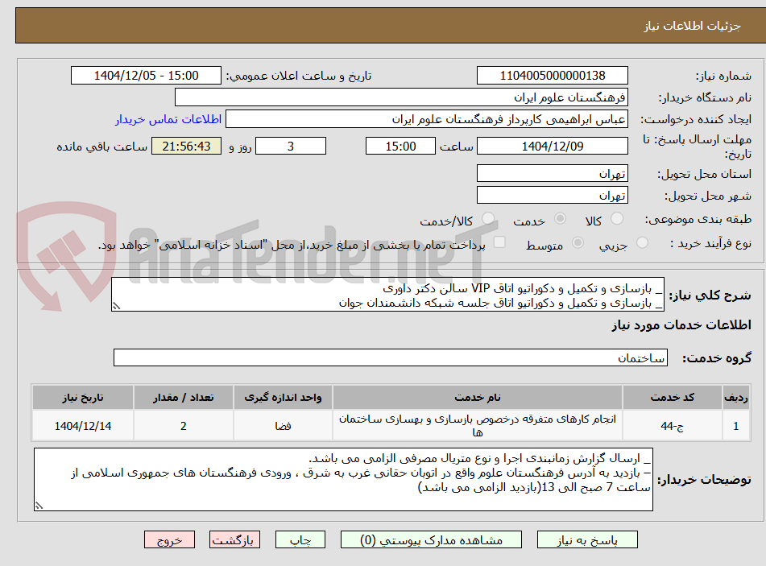Click the service group field ساختمان
This screenshot has height=566, width=766.
tap(391, 357)
